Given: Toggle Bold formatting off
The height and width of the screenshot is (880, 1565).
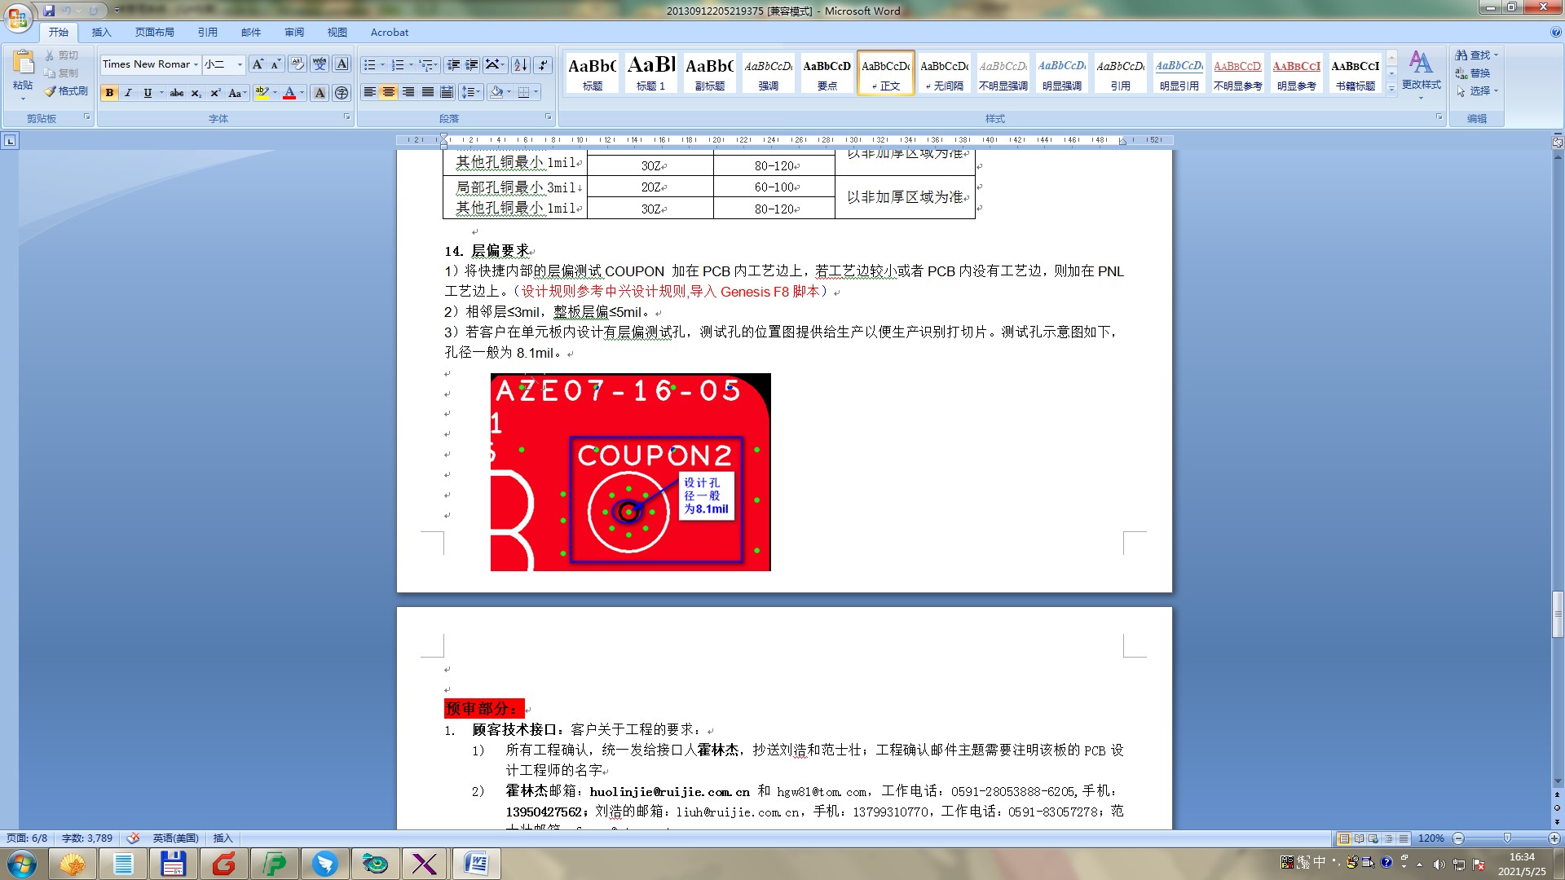Looking at the screenshot, I should (x=109, y=93).
